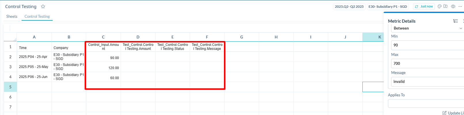Click the 60.00 amount cell
The width and height of the screenshot is (464, 115).
click(x=103, y=77)
